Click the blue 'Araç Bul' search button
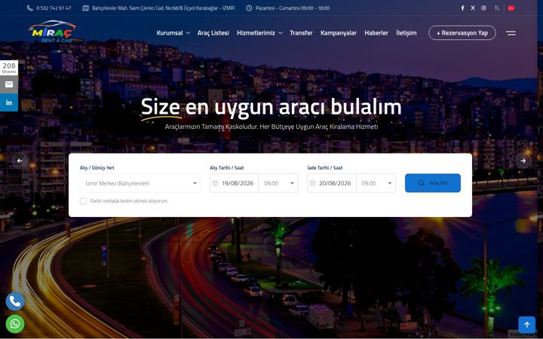The image size is (543, 339). (433, 183)
